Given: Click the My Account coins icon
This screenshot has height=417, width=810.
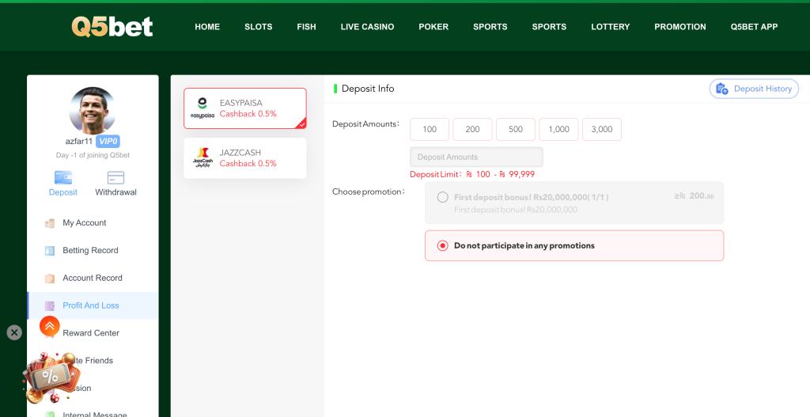Looking at the screenshot, I should click(50, 223).
